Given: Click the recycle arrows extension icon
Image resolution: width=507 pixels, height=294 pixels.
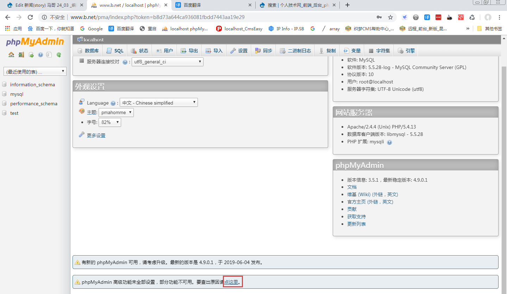Looking at the screenshot, I should pos(472,17).
